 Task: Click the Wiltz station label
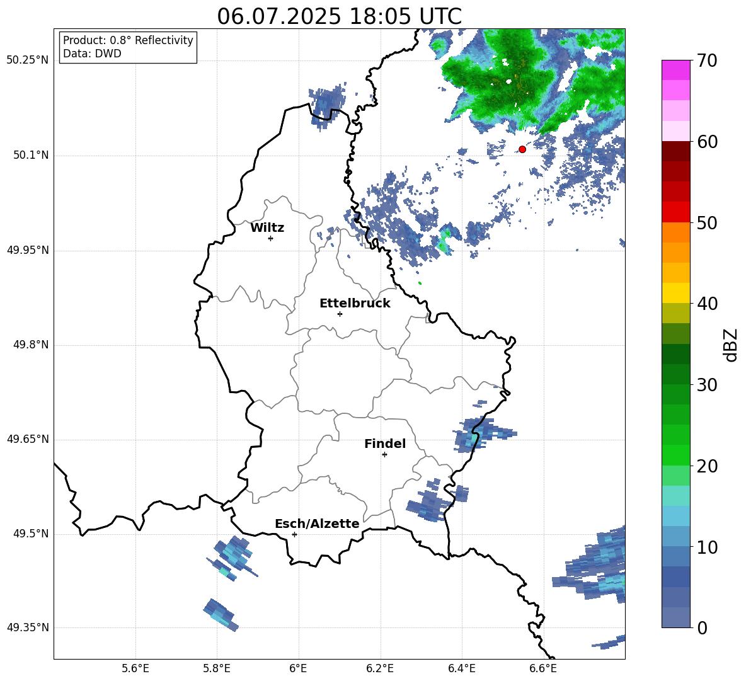[267, 228]
